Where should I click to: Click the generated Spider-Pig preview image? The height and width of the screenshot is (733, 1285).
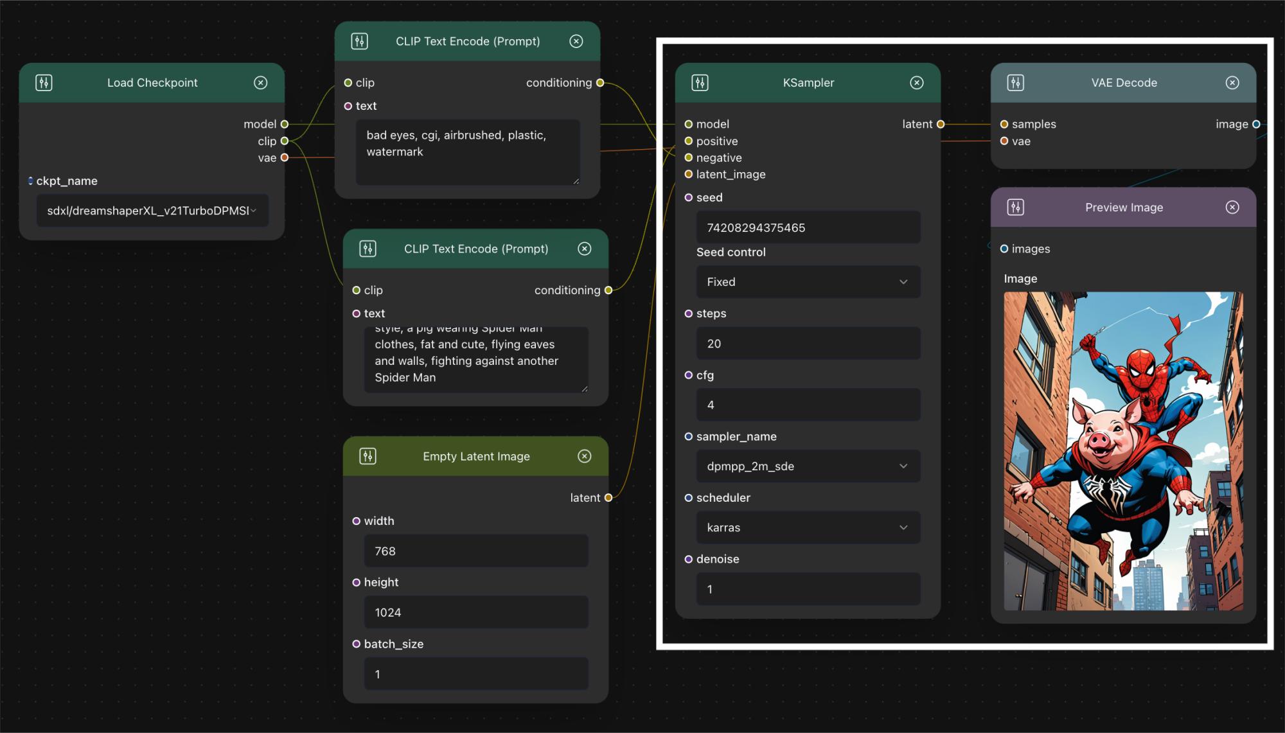(1123, 451)
